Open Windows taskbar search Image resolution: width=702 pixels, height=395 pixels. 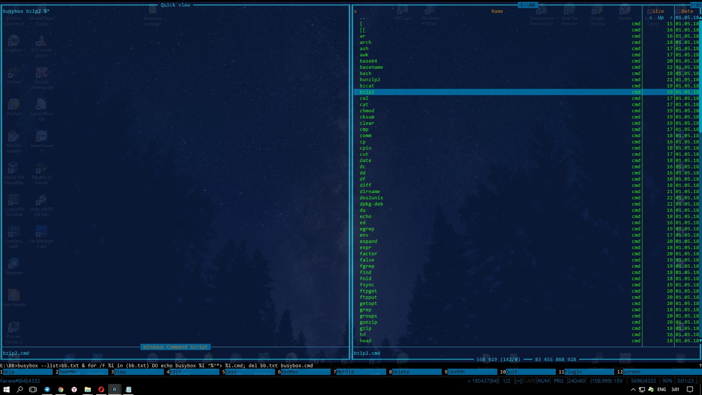(x=20, y=389)
